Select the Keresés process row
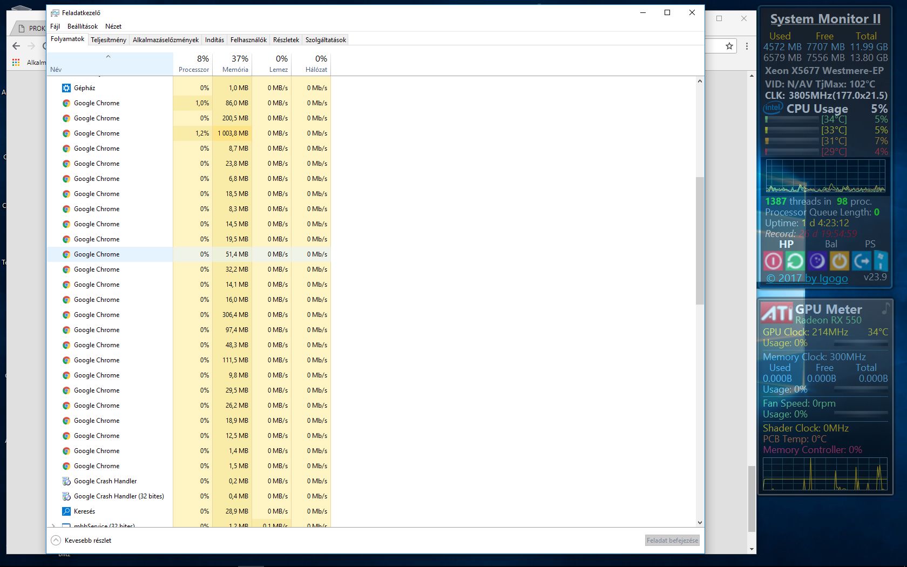The image size is (907, 567). coord(189,511)
